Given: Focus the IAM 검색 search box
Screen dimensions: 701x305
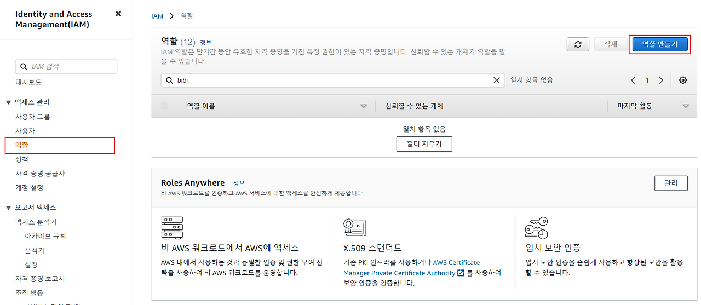Looking at the screenshot, I should tap(66, 66).
